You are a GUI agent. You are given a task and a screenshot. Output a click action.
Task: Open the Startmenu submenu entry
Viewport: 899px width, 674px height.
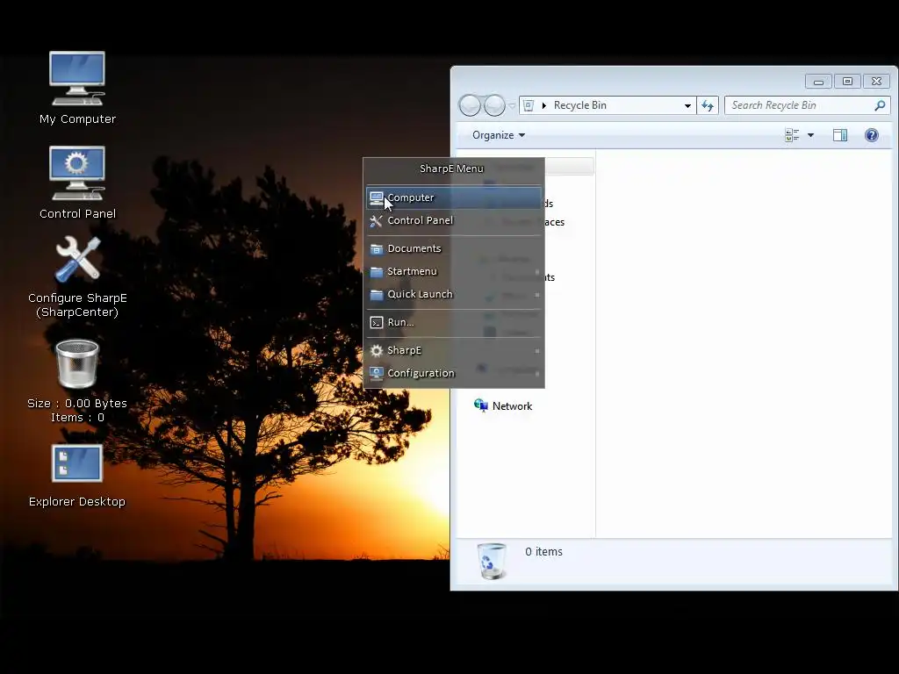pyautogui.click(x=454, y=272)
